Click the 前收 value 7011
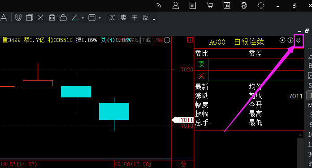 (x=296, y=96)
